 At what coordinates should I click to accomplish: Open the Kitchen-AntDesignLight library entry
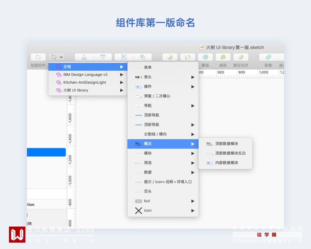tap(88, 82)
